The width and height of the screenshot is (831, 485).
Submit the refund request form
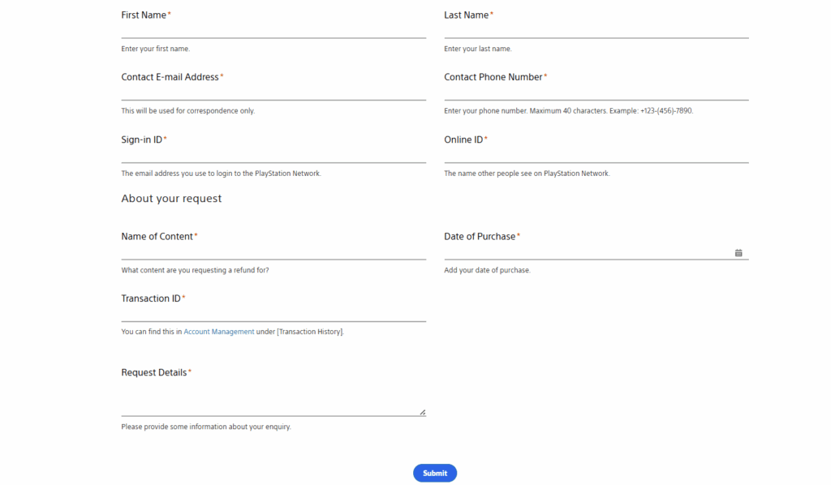434,473
